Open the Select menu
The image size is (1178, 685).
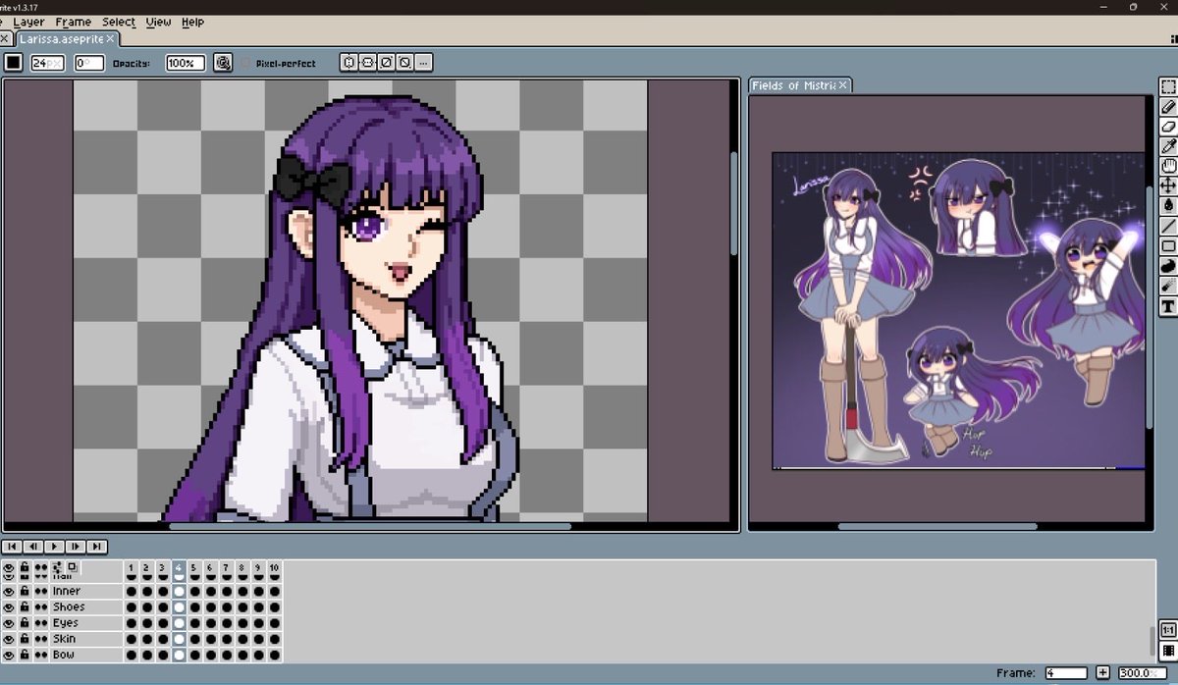119,22
